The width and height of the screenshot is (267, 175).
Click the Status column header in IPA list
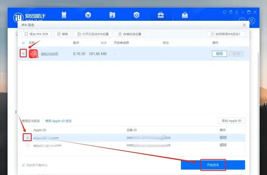[166, 42]
